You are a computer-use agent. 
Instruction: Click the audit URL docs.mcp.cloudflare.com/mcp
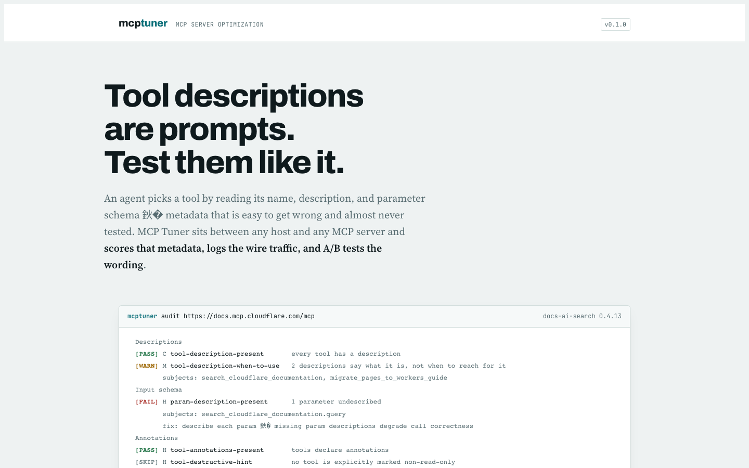[x=249, y=316]
